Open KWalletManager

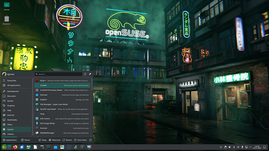(x=62, y=133)
